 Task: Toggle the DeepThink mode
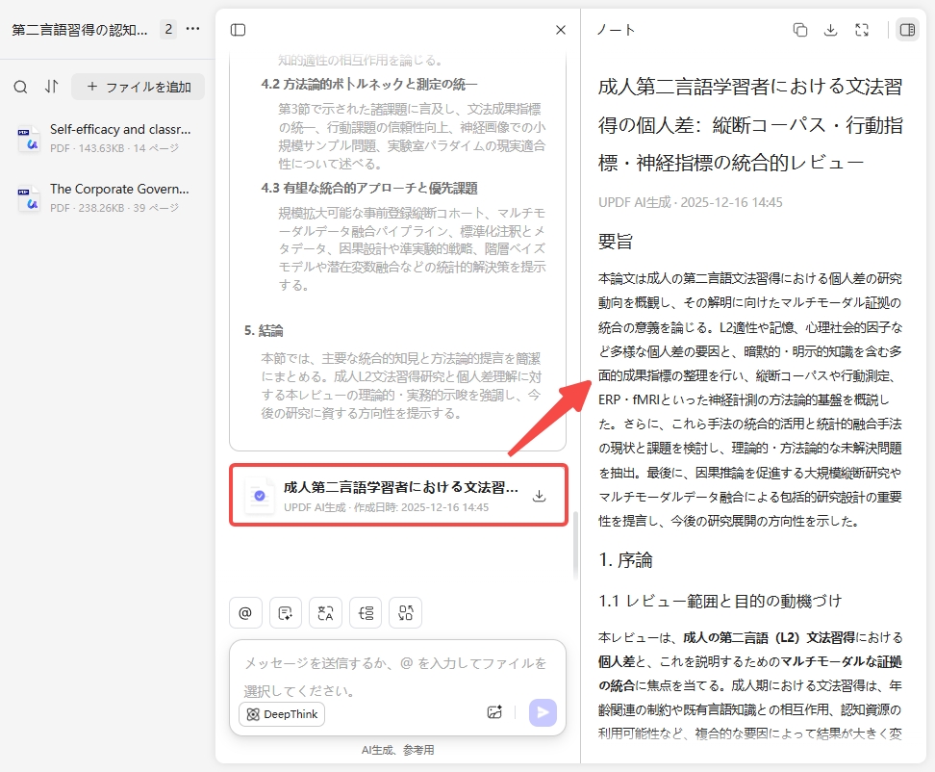click(282, 713)
